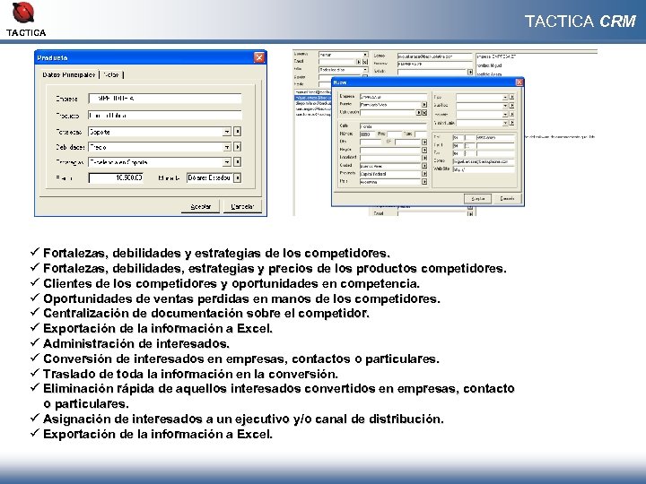Open the Fortalezas dropdown arrow
Screen dimensions: 646x484
pos(227,132)
